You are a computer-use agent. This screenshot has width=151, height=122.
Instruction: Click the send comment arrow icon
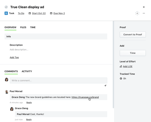[105, 86]
